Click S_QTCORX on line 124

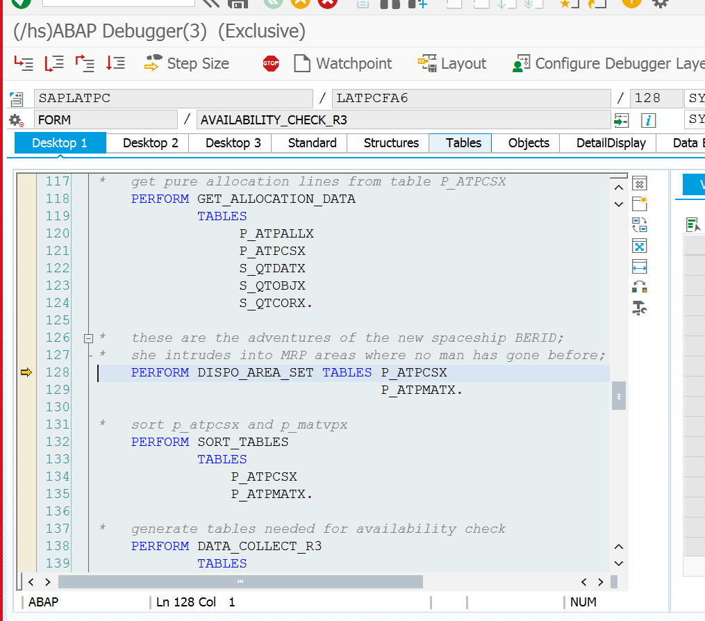(x=272, y=303)
